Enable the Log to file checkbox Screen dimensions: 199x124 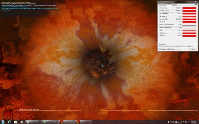click(x=160, y=44)
